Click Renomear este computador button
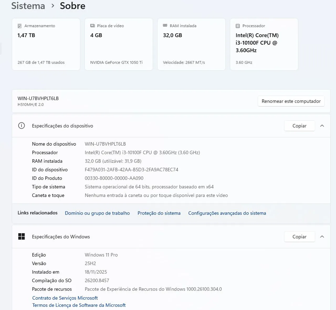The height and width of the screenshot is (310, 336). pos(291,101)
